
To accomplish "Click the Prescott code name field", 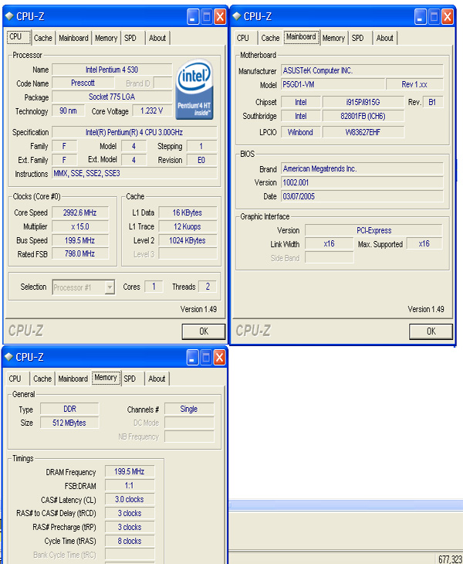I will 83,83.
